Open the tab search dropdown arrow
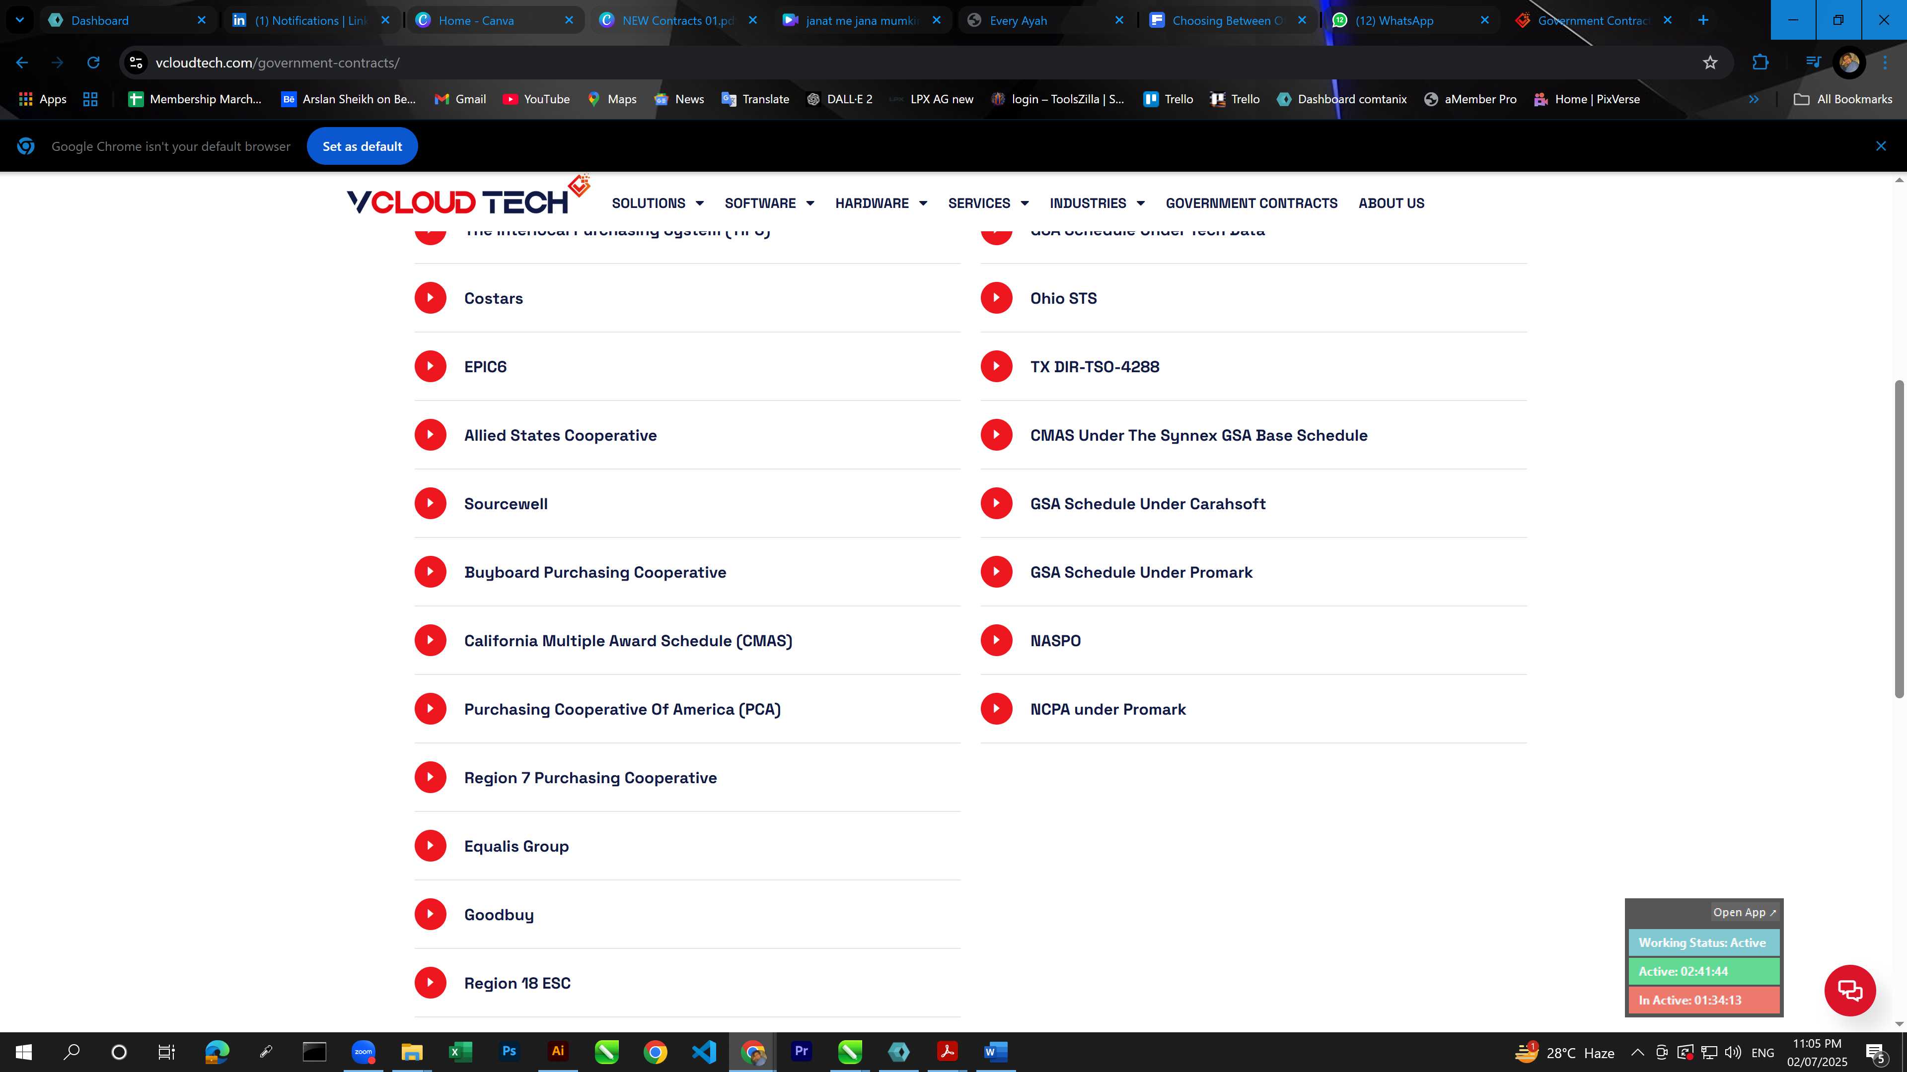 20,20
